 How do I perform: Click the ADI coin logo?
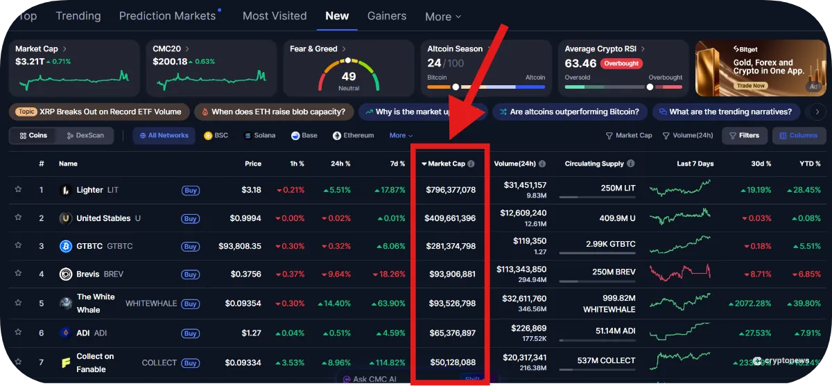[66, 333]
